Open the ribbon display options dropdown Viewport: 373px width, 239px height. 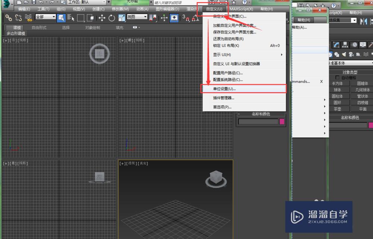[x=136, y=28]
